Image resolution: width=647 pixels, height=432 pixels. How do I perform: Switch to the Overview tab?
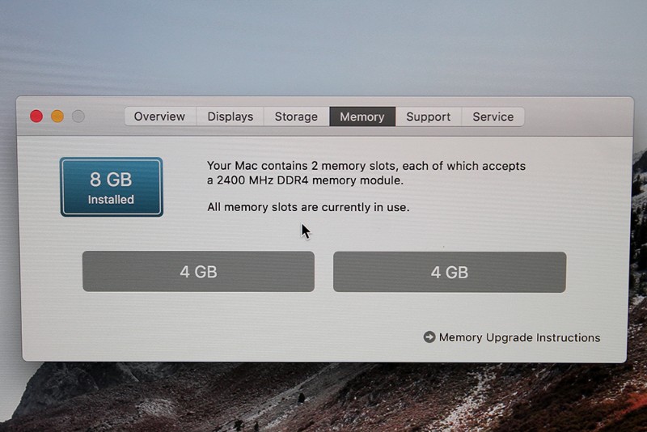(x=160, y=116)
